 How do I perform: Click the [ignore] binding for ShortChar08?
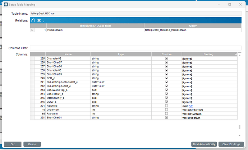tap(210, 66)
